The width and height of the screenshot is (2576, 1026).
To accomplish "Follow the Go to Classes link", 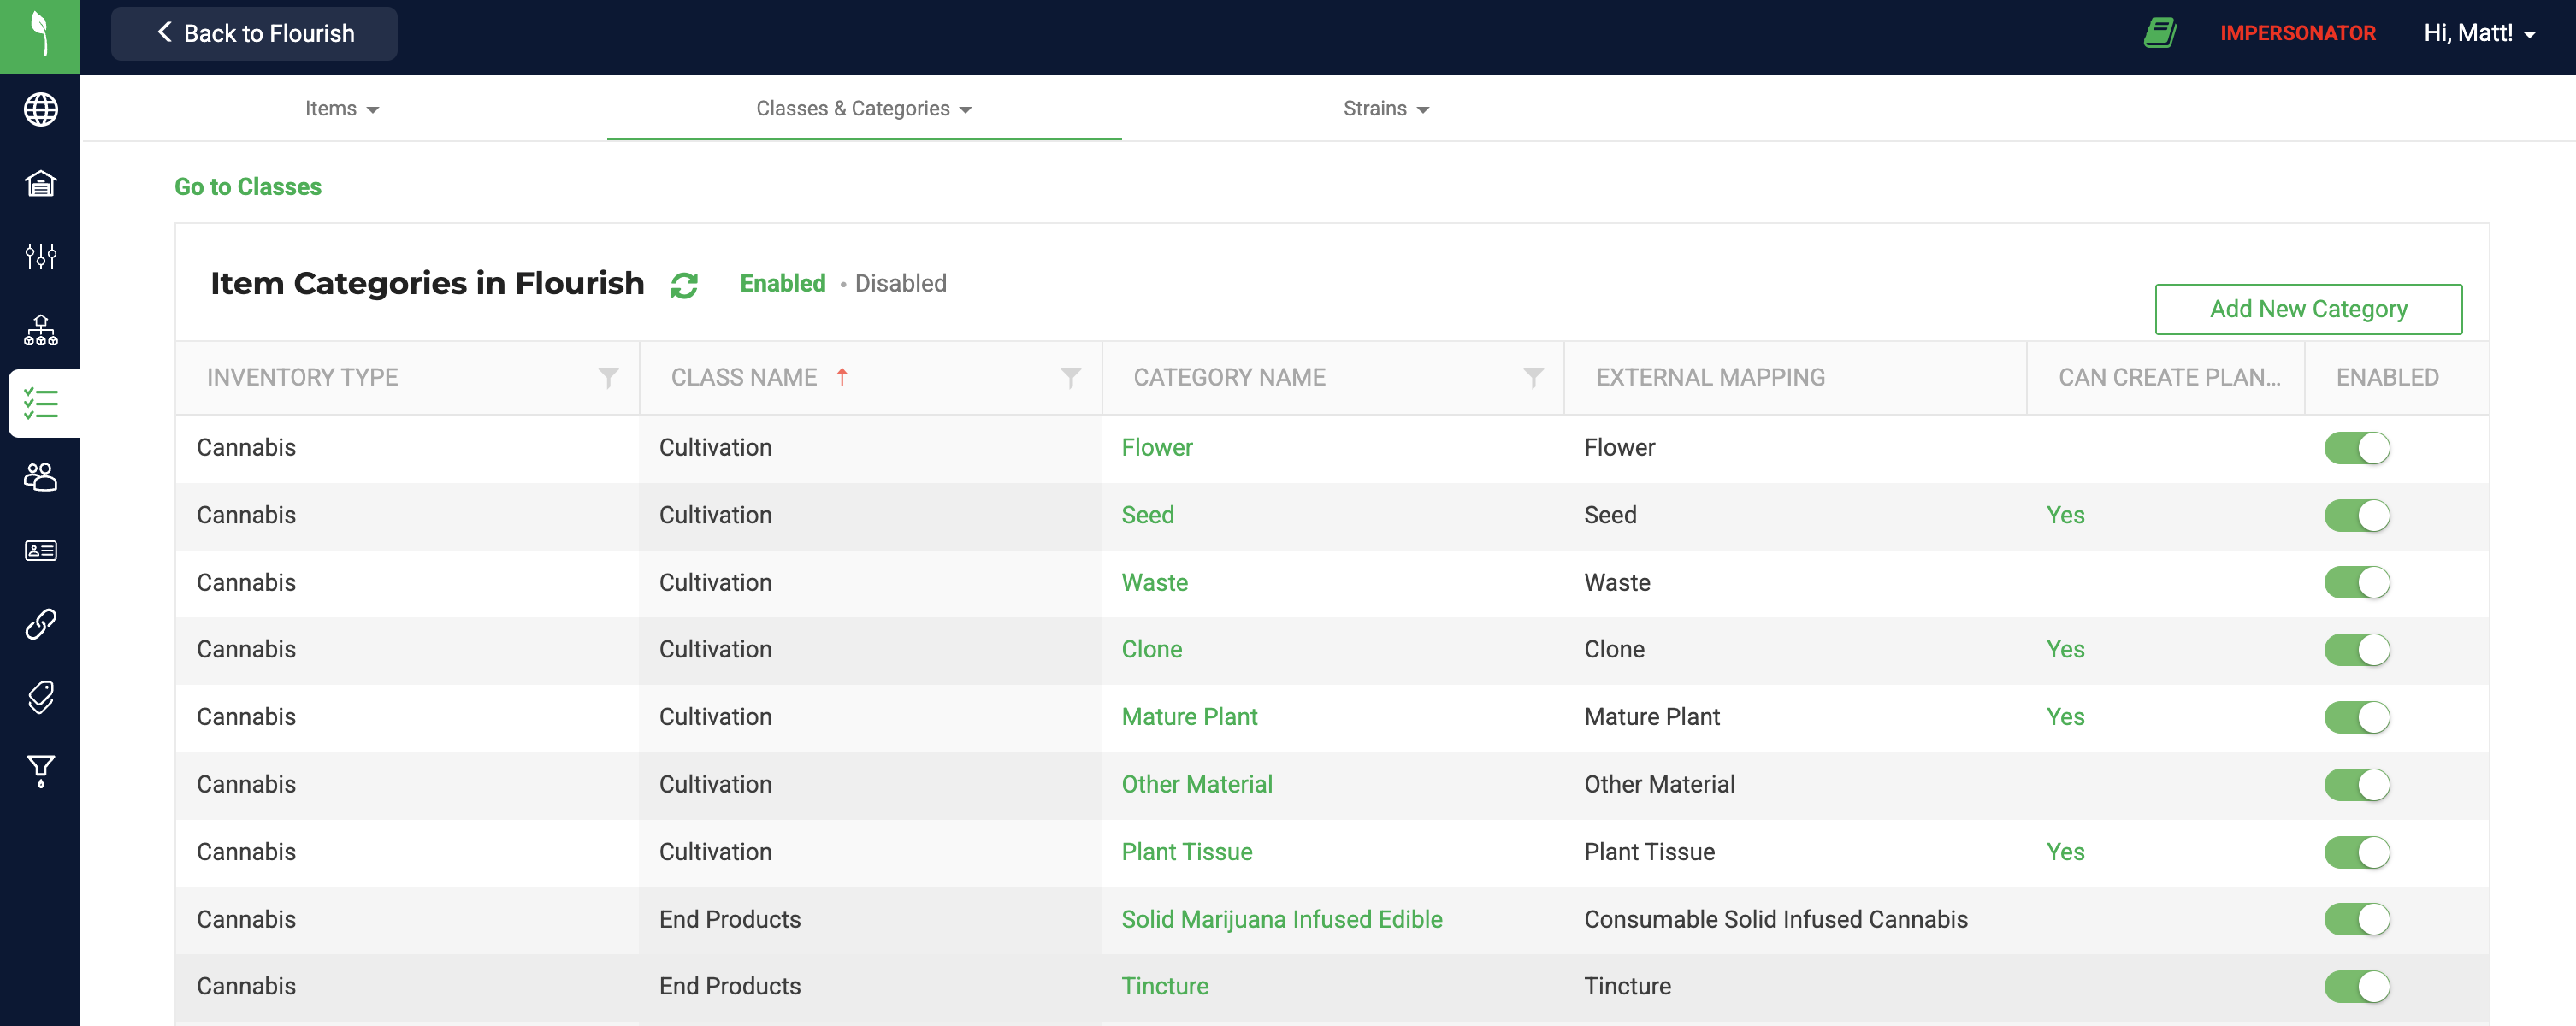I will 248,187.
